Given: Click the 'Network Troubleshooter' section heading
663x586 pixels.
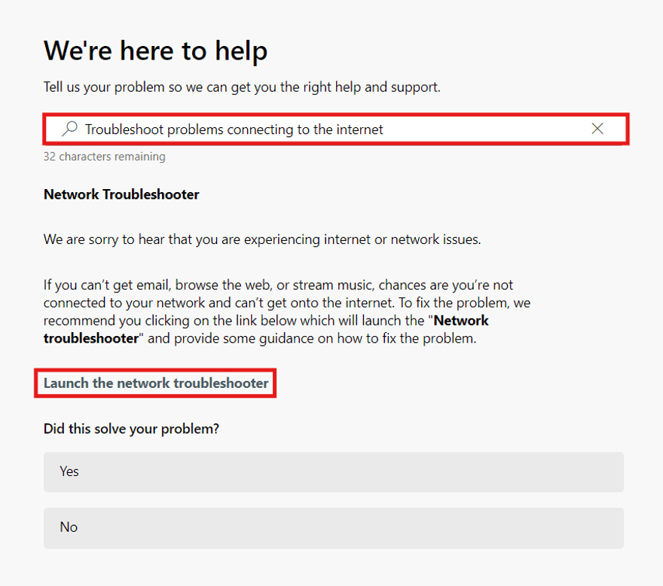Looking at the screenshot, I should tap(121, 194).
